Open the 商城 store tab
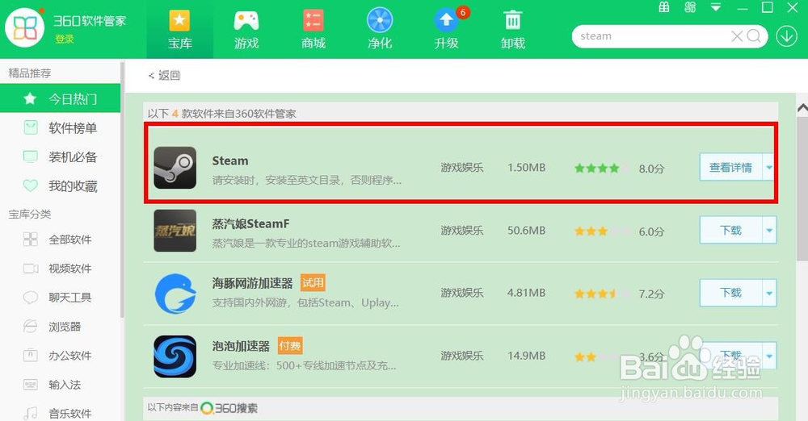Viewport: 808px width, 421px height. [x=313, y=29]
